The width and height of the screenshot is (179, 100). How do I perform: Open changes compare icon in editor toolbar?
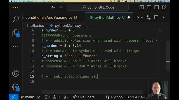coord(149,17)
